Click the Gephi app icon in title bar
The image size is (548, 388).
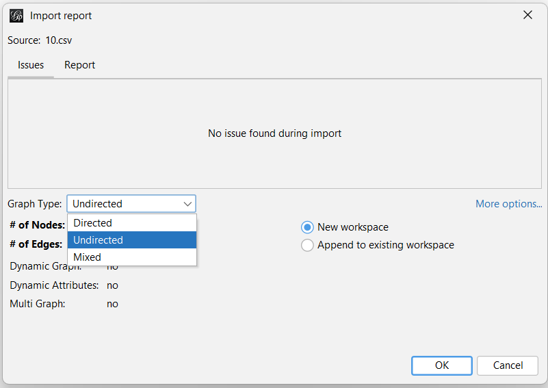16,16
